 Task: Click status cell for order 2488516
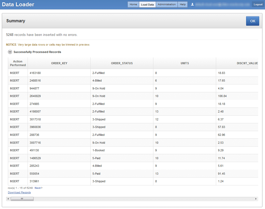pyautogui.click(x=122, y=81)
